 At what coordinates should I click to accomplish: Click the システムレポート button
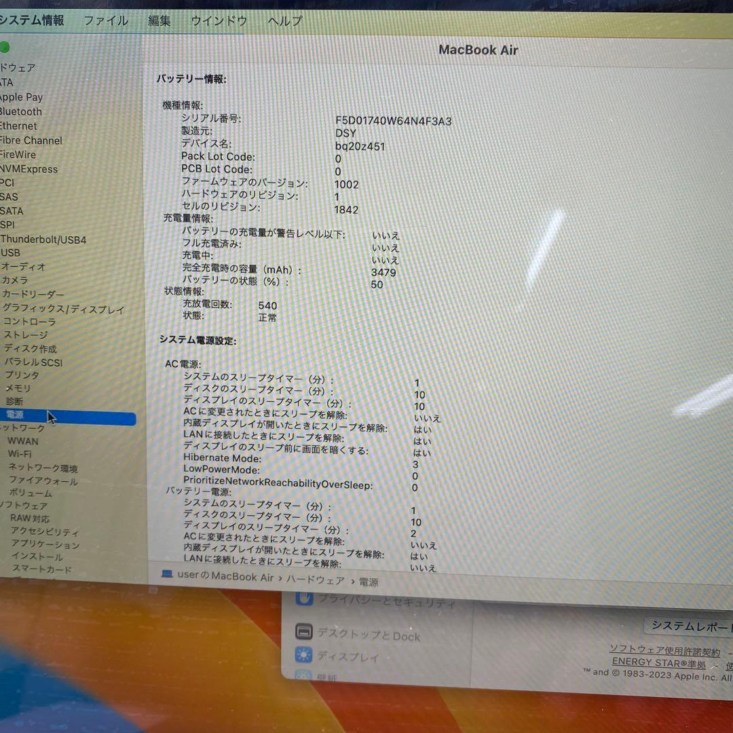point(688,626)
